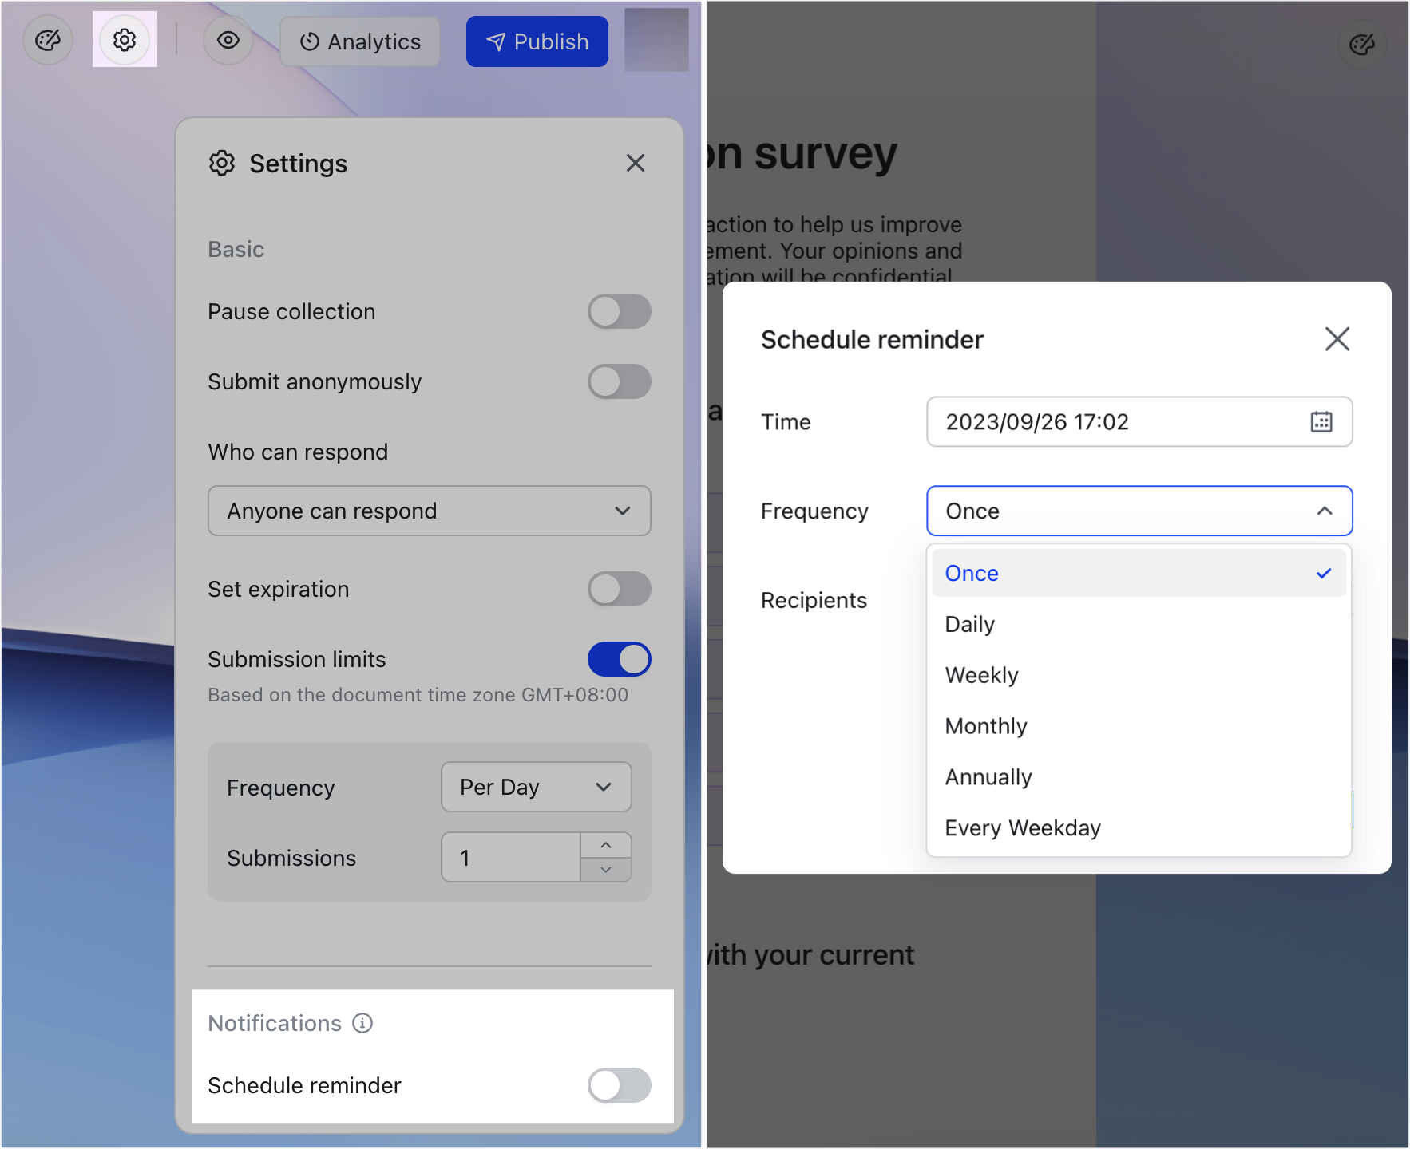The width and height of the screenshot is (1410, 1149).
Task: Open the Settings gear icon
Action: [x=125, y=41]
